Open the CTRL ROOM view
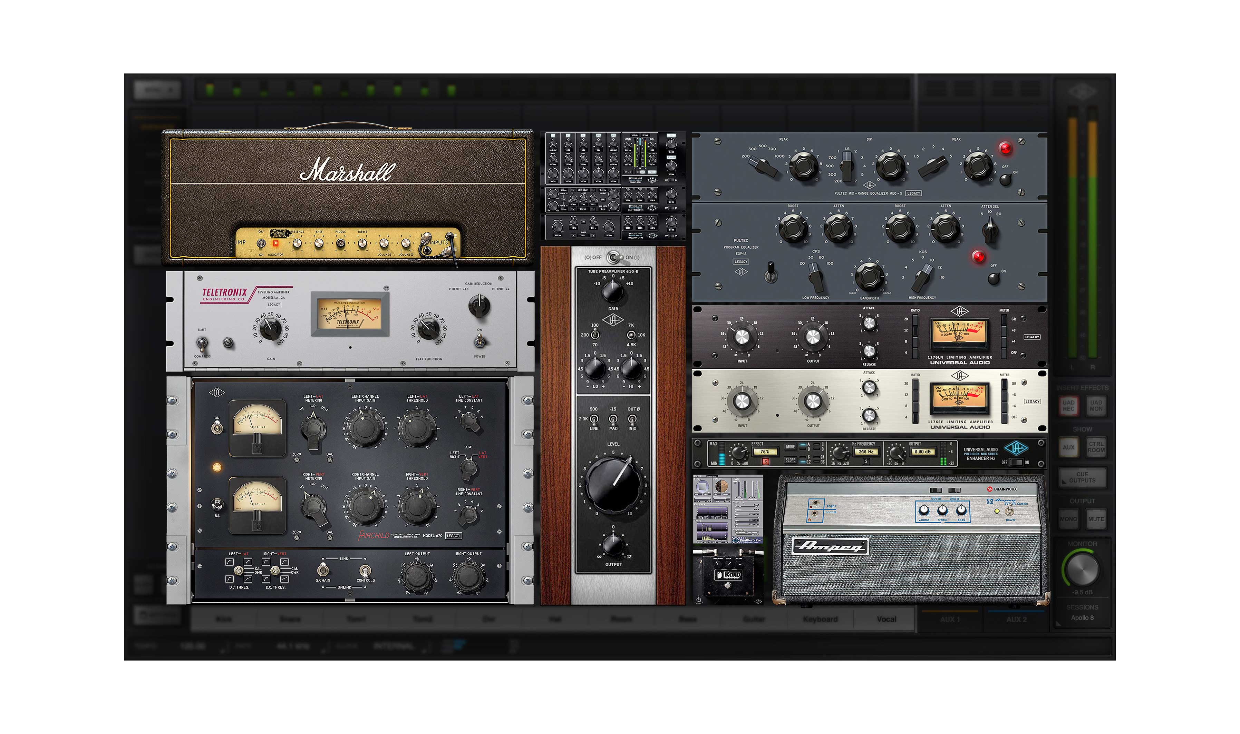1240x734 pixels. pyautogui.click(x=1097, y=447)
